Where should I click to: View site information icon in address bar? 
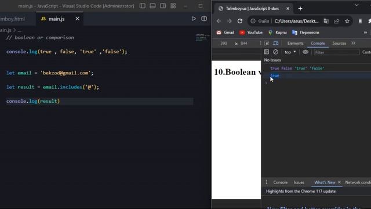point(253,21)
